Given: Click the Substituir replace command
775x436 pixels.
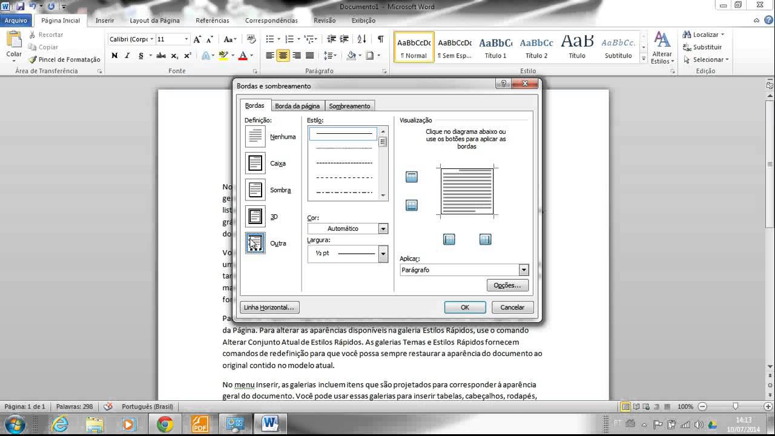Looking at the screenshot, I should (x=702, y=47).
